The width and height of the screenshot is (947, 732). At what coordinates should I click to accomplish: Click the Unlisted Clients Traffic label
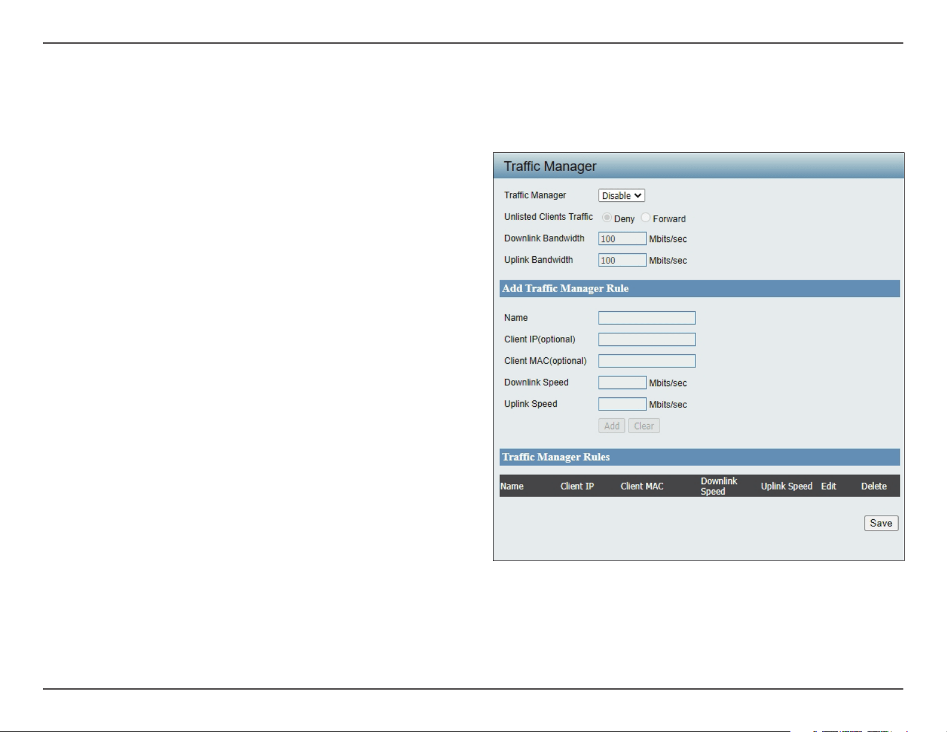[548, 217]
